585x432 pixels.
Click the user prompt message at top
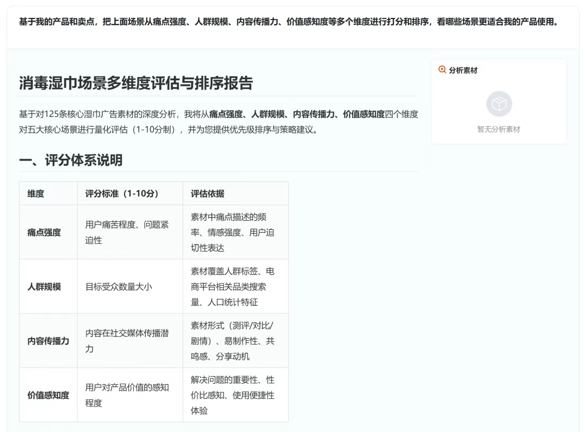(x=288, y=22)
